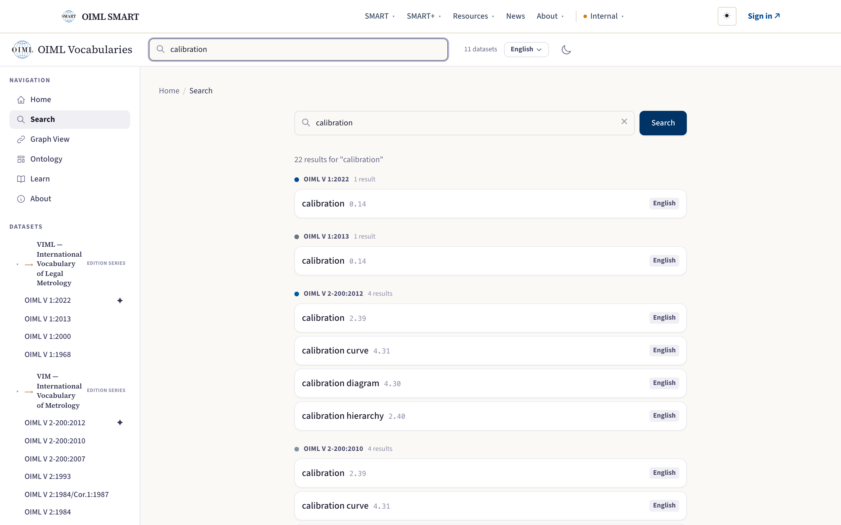Open calibration 2.39 result under OIML V 2-200:2012

(490, 318)
